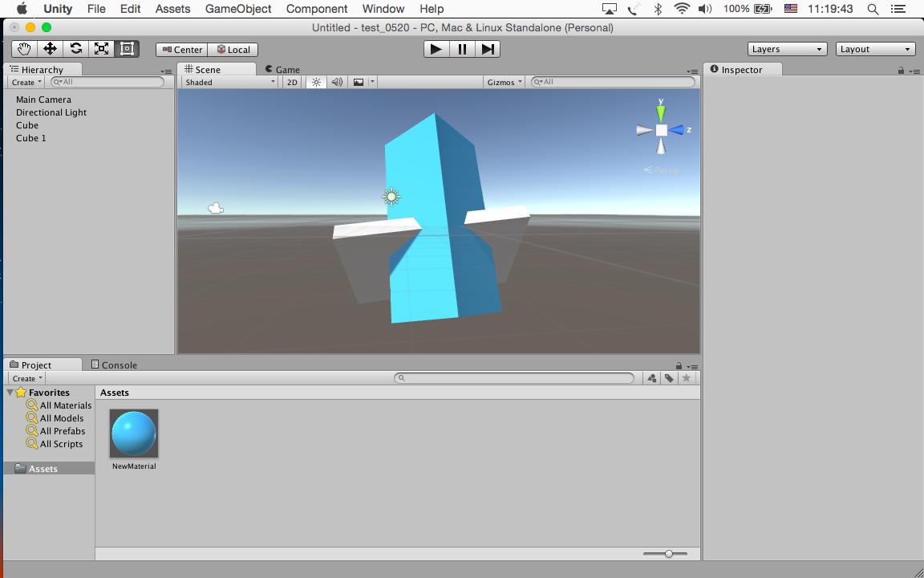Expand the Gizmos dropdown
This screenshot has height=578, width=924.
(x=505, y=82)
